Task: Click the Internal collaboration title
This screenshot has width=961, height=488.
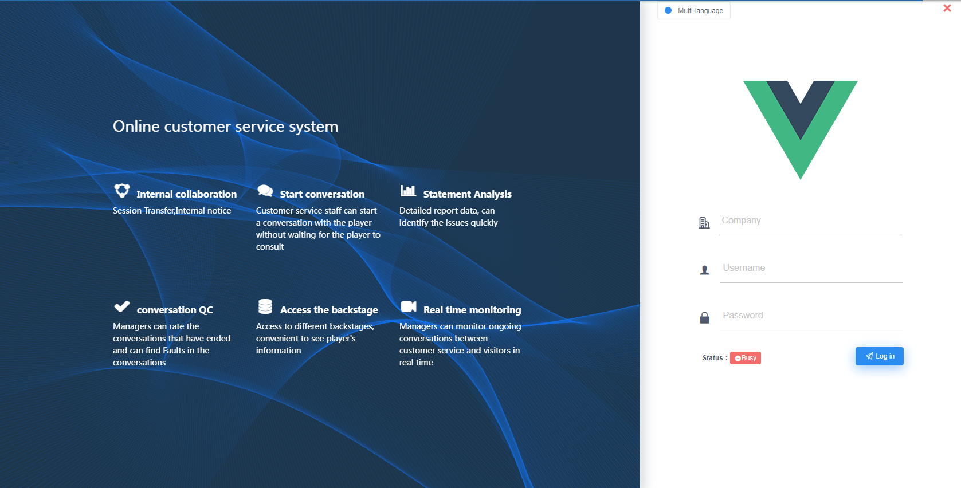Action: coord(187,194)
